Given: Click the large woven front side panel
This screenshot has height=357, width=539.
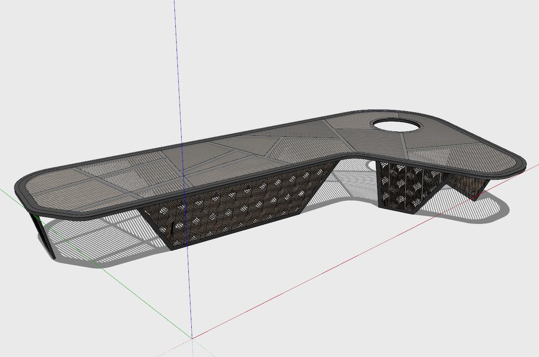Looking at the screenshot, I should pos(235,206).
